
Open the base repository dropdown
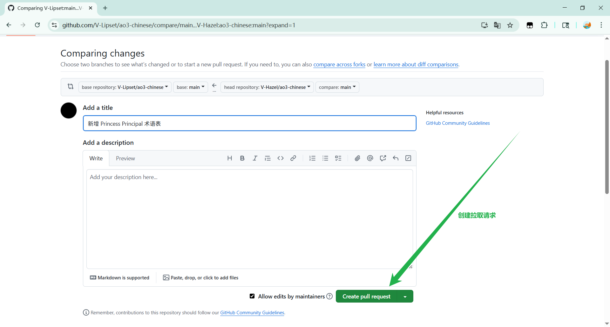click(x=125, y=87)
